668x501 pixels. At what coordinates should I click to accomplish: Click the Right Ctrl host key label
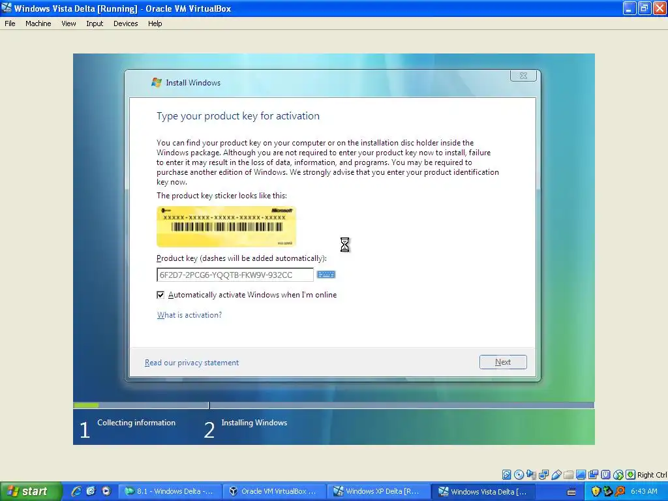click(x=652, y=475)
